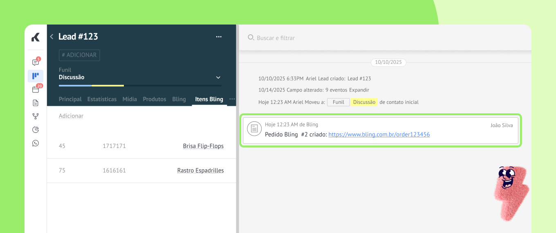Select the Brisa Flip-Flops item

[203, 146]
